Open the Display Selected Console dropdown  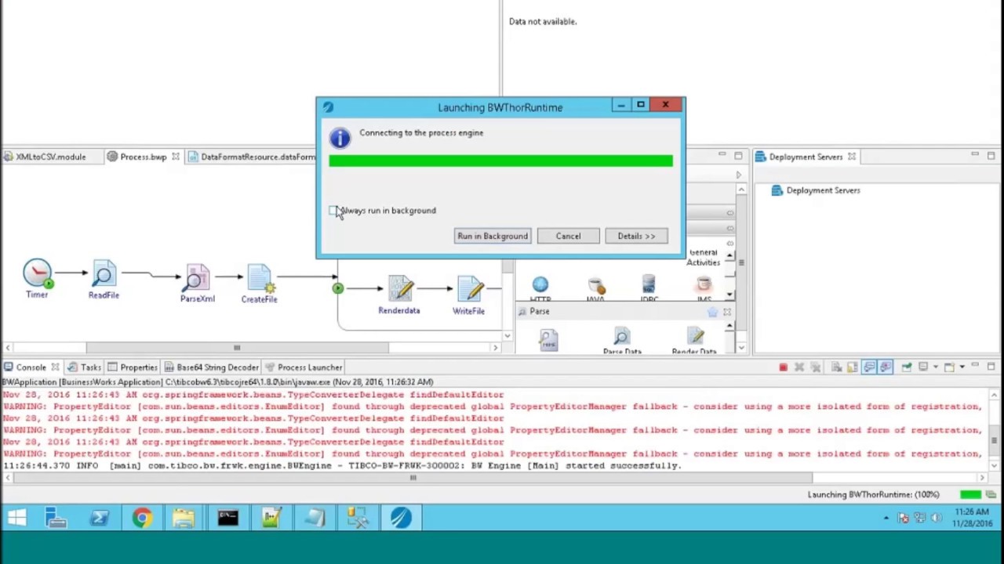click(934, 367)
